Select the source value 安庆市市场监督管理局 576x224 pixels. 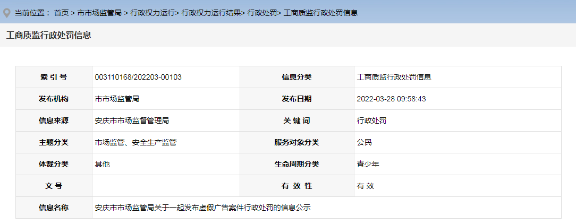(x=132, y=120)
